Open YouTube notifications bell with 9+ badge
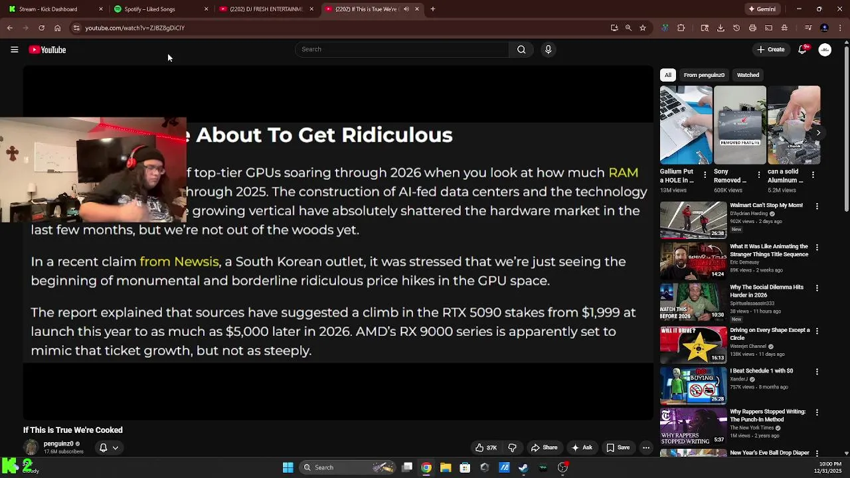Screen dimensions: 850x478 coord(803,49)
